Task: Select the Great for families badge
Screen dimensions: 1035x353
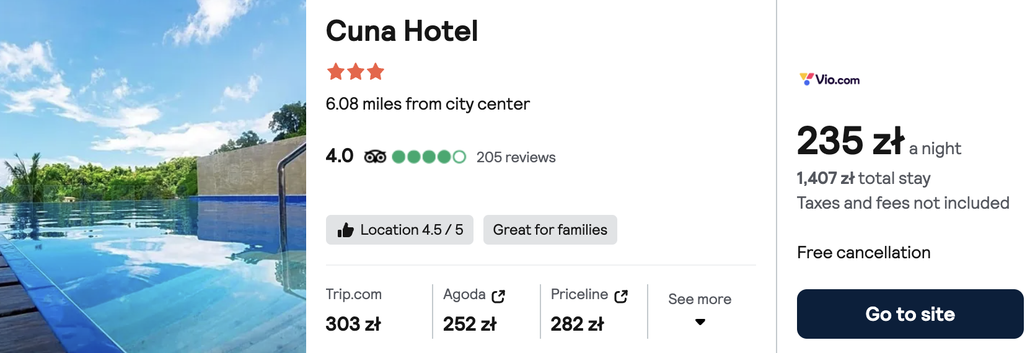Action: [x=550, y=230]
